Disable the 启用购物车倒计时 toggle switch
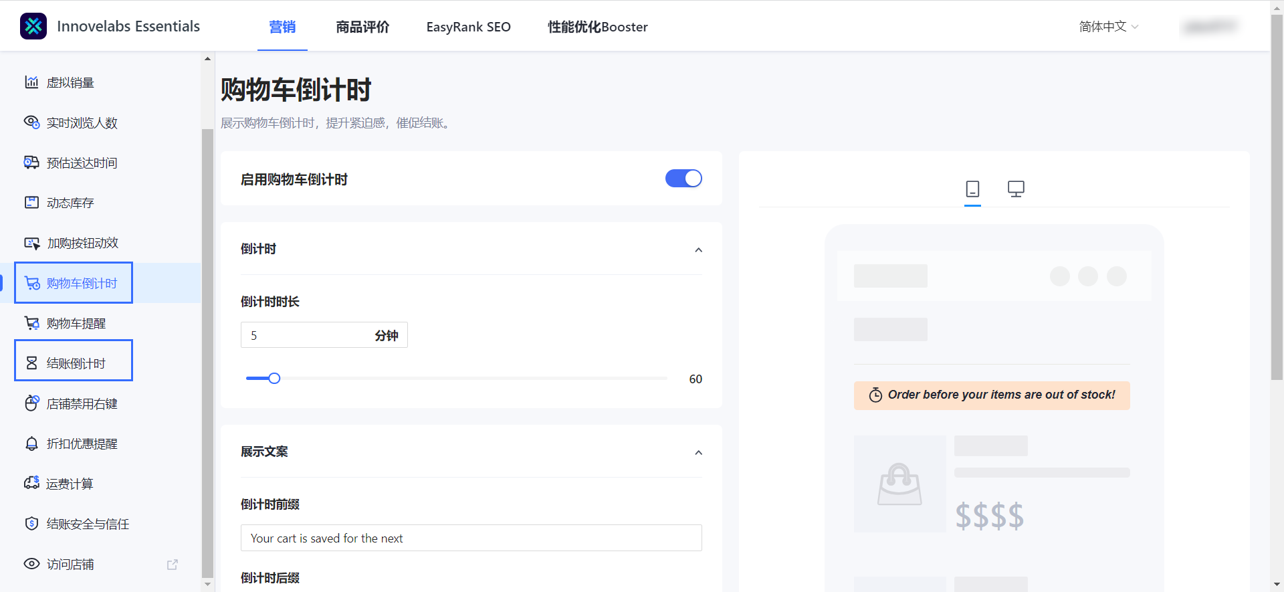 [683, 179]
